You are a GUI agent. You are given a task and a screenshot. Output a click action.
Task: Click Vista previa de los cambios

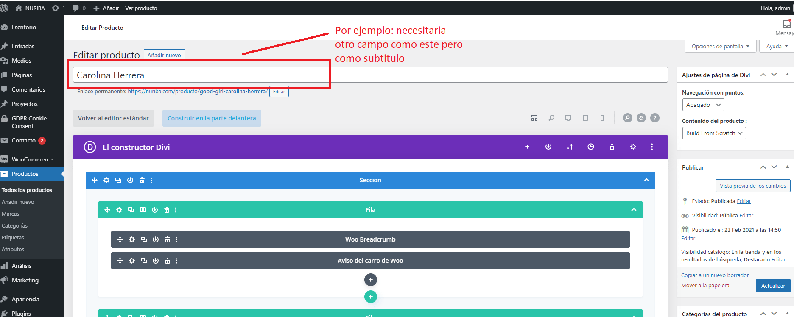pyautogui.click(x=753, y=186)
